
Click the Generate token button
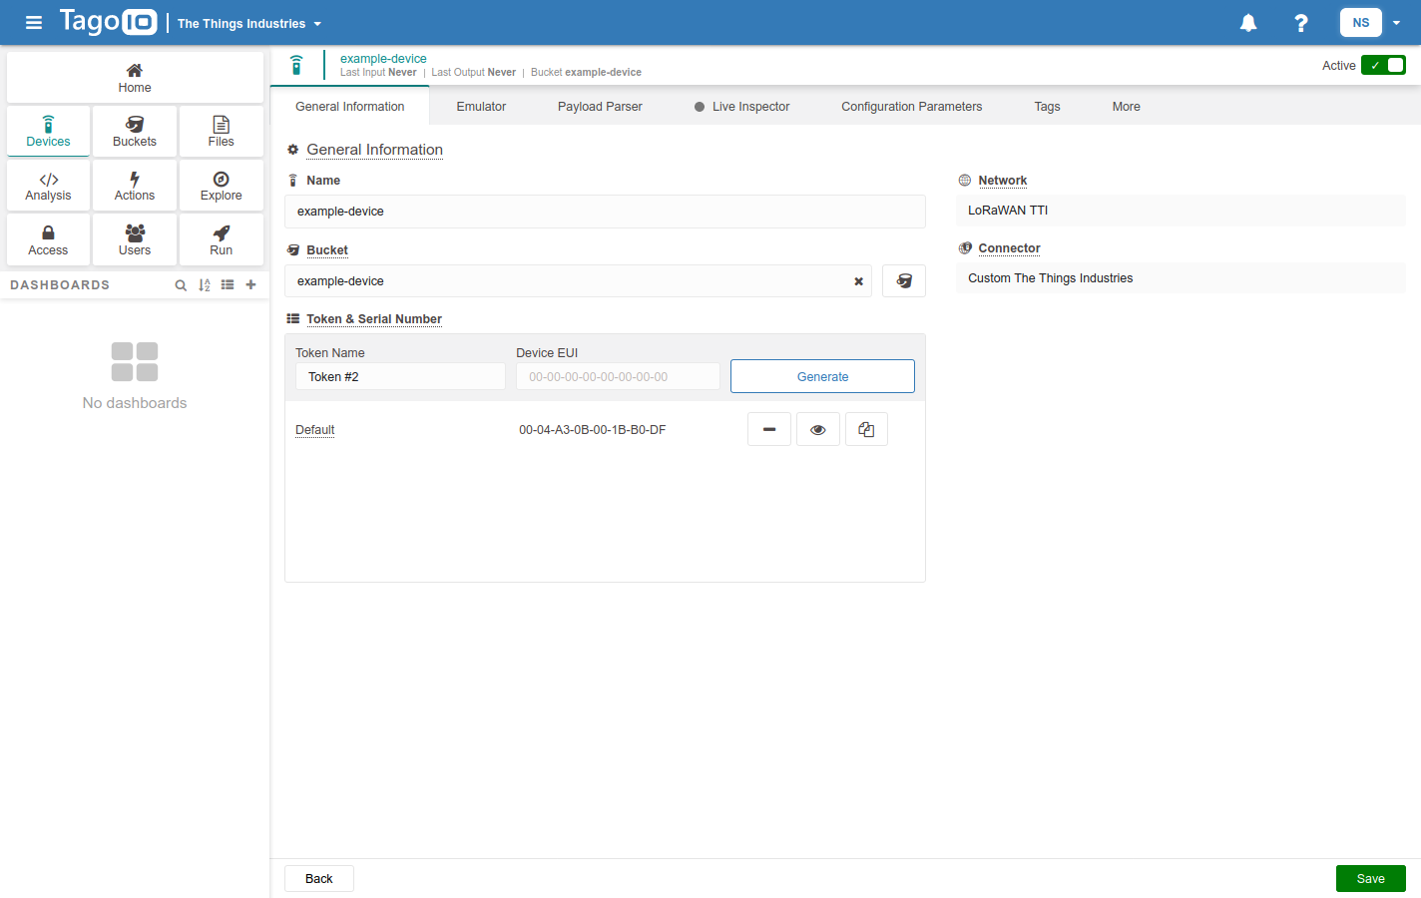point(822,376)
